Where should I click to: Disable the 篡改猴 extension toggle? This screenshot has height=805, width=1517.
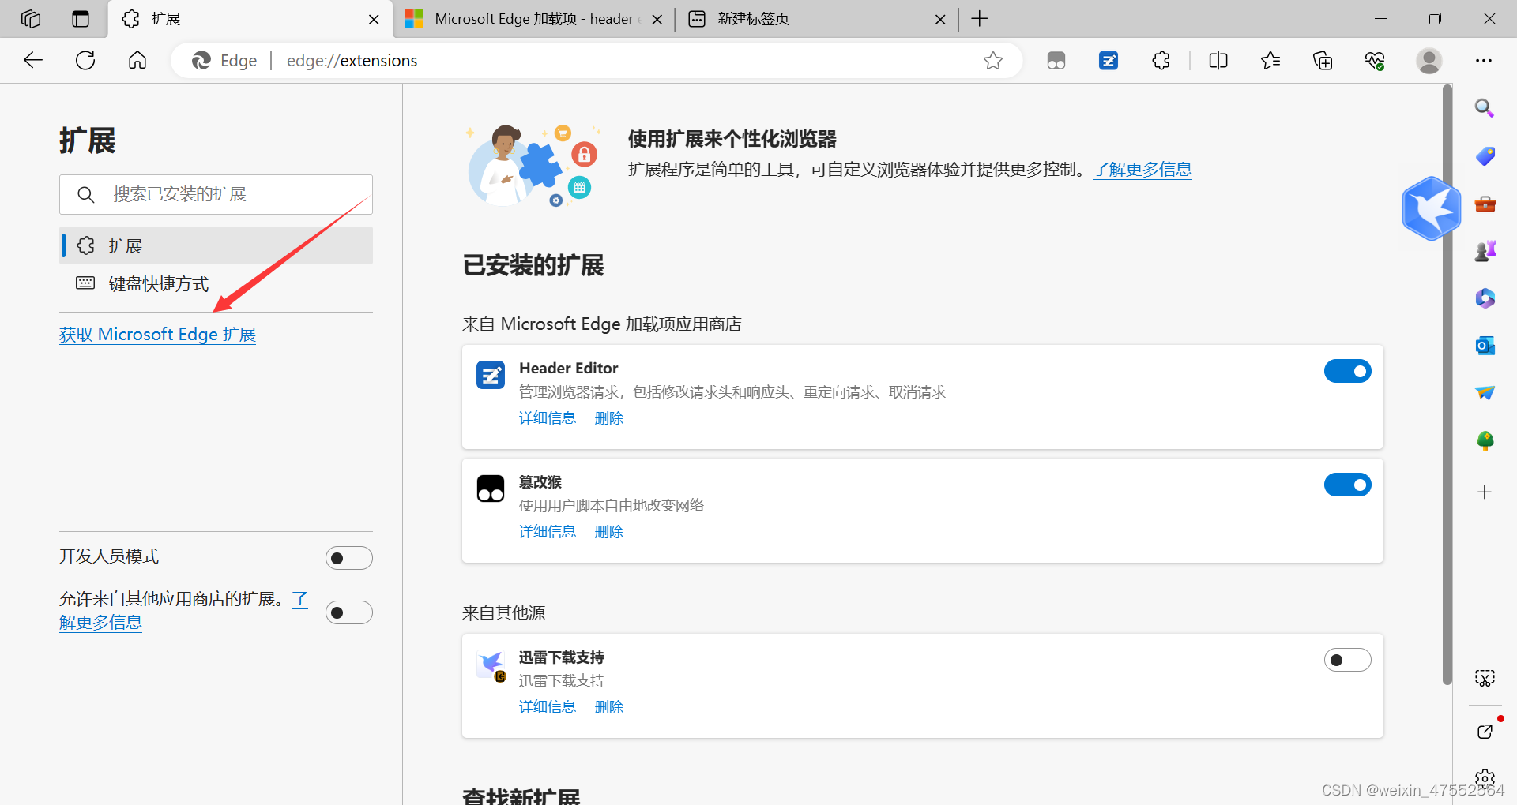tap(1347, 485)
